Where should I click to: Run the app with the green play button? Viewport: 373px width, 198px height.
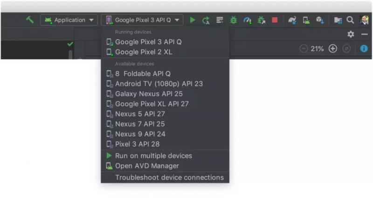coord(193,20)
